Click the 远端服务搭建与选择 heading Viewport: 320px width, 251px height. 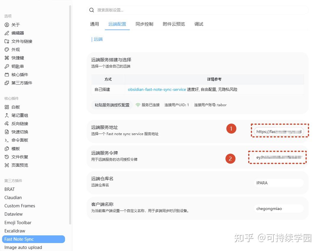(111, 60)
